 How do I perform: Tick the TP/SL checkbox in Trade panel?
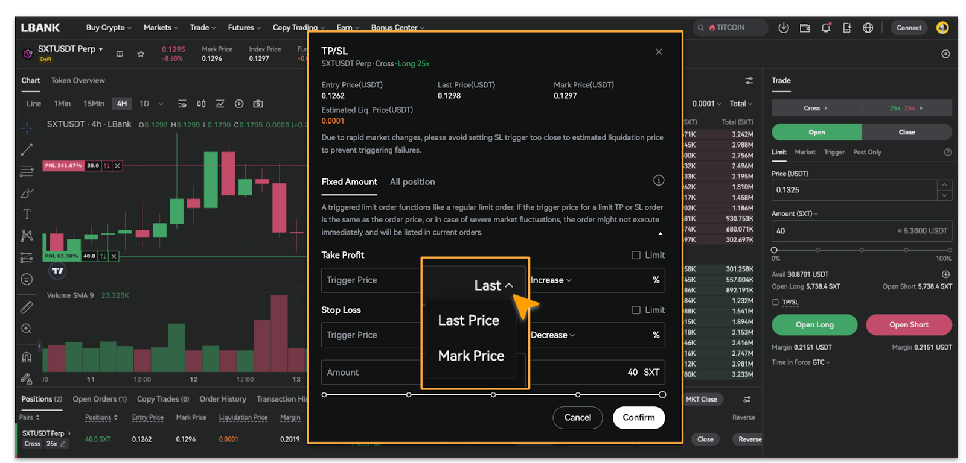tap(775, 302)
